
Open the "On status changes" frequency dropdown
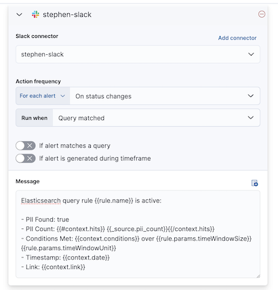165,96
